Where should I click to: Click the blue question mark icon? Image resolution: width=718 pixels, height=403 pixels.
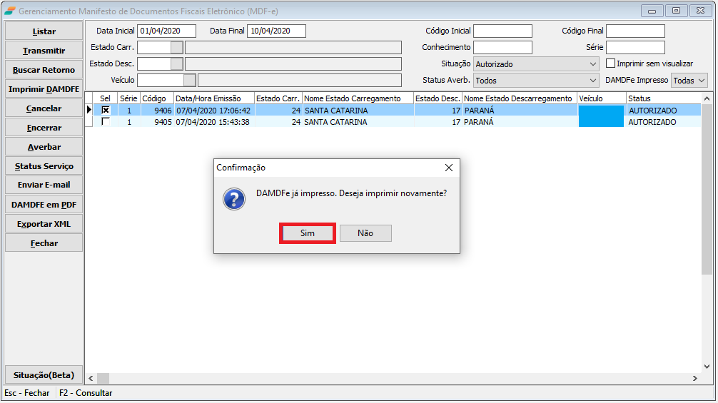[x=234, y=199]
